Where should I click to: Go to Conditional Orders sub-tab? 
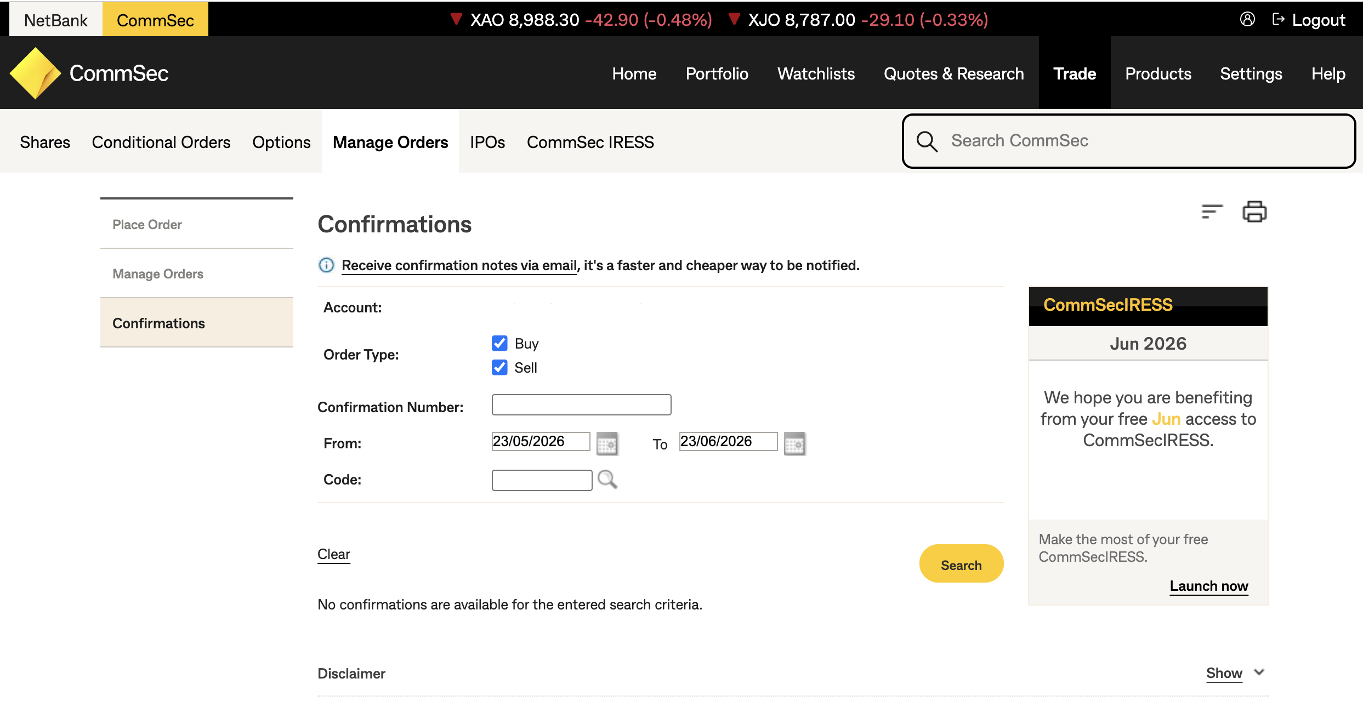[161, 142]
